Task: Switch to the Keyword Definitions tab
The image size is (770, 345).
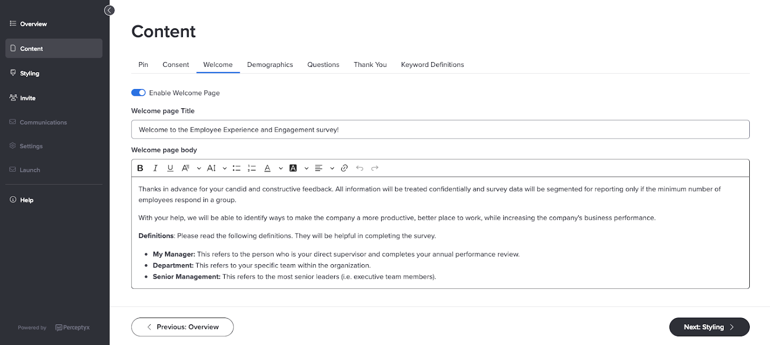Action: (433, 64)
